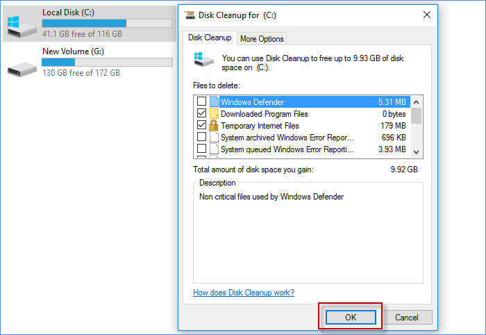486x335 pixels.
Task: Click the file list scroll up arrow
Action: click(x=417, y=102)
